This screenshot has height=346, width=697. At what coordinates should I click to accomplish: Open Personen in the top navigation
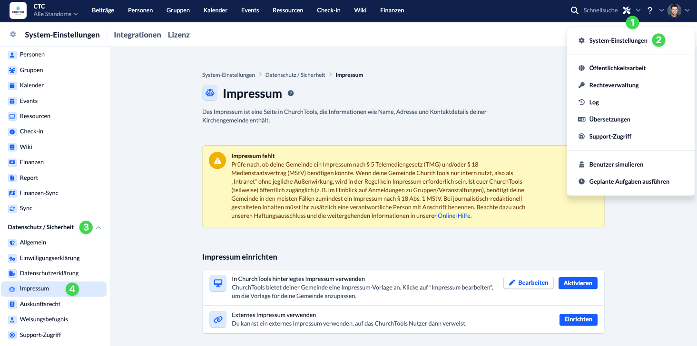pos(140,10)
